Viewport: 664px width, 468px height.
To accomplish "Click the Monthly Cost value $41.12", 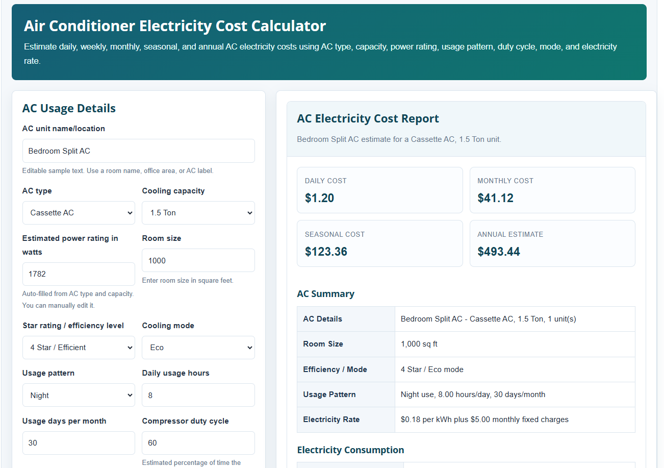I will click(x=496, y=198).
